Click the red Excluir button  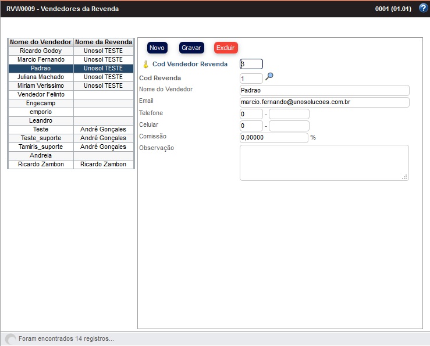[226, 48]
